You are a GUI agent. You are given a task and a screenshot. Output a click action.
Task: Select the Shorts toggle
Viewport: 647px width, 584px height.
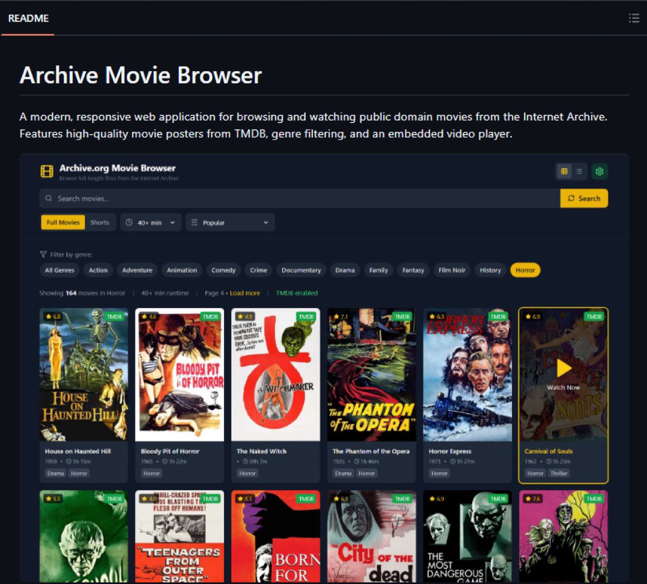click(x=100, y=222)
